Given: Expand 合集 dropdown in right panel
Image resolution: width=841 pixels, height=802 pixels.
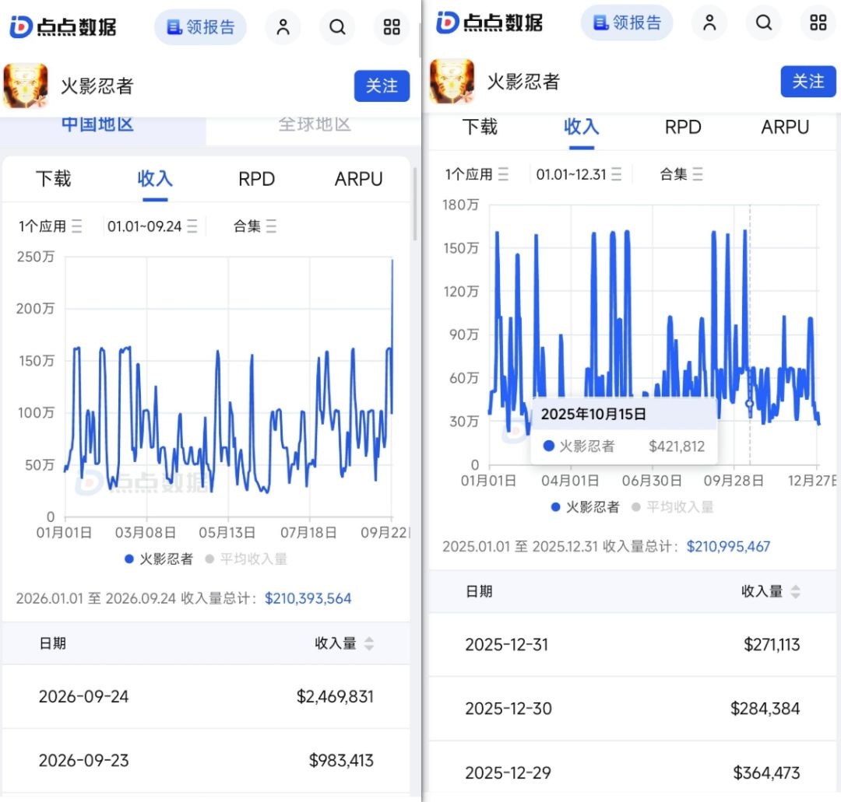Looking at the screenshot, I should [681, 174].
